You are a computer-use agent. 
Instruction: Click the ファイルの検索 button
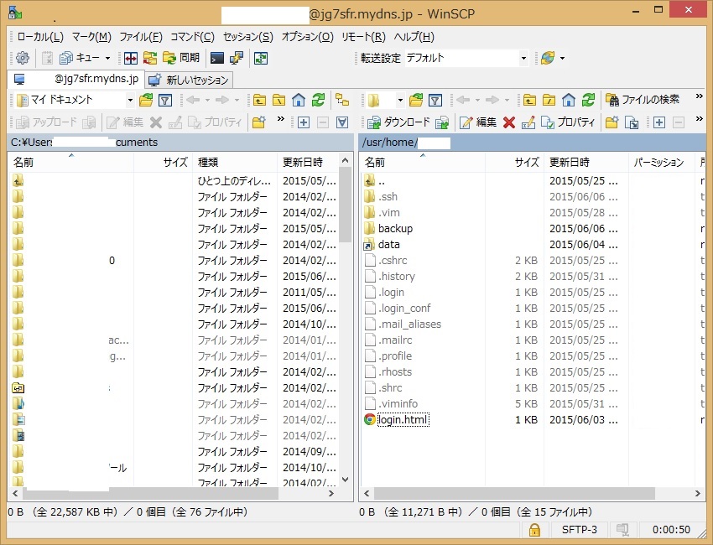(x=643, y=100)
